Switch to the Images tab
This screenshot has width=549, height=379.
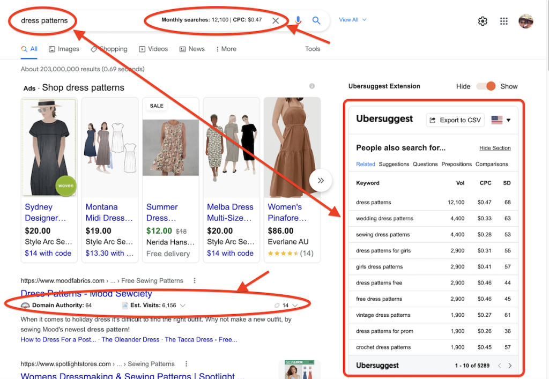[x=64, y=49]
